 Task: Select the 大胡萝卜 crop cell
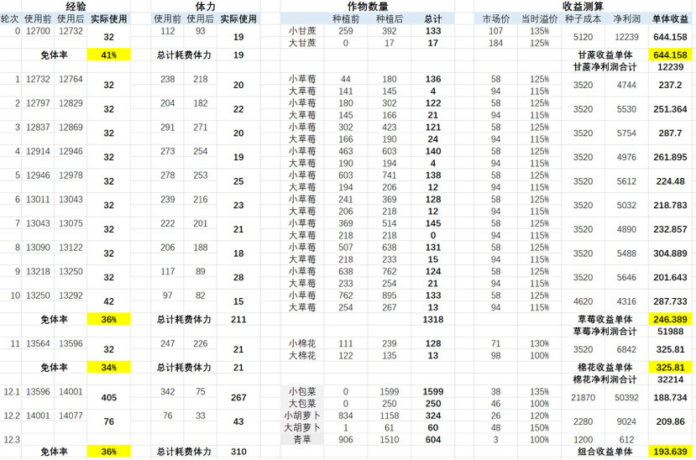pos(302,427)
